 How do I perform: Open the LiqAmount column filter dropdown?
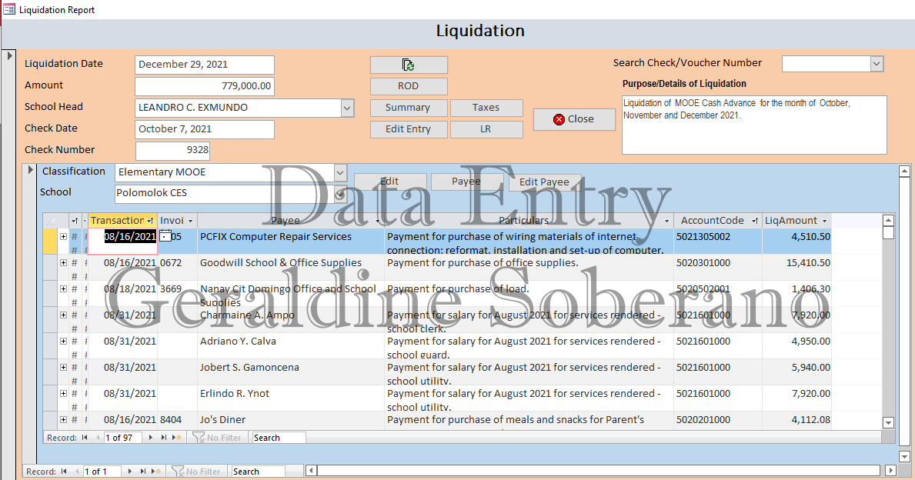(x=824, y=221)
